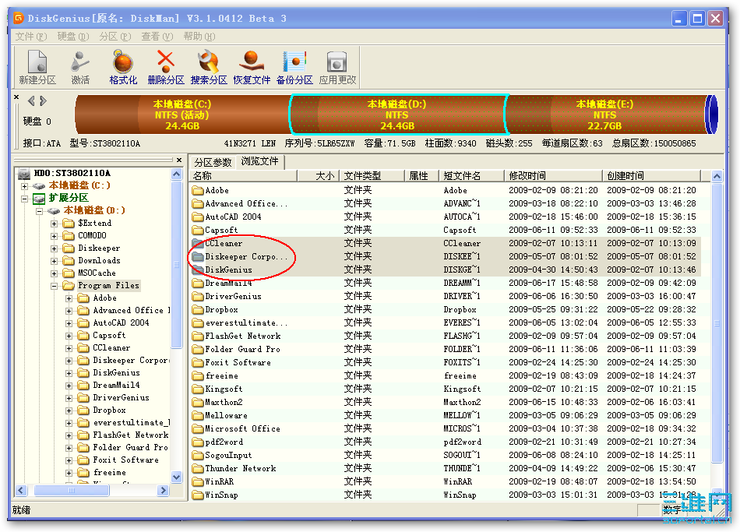
Task: Click the WinRAR folder icon in file list
Action: point(197,481)
